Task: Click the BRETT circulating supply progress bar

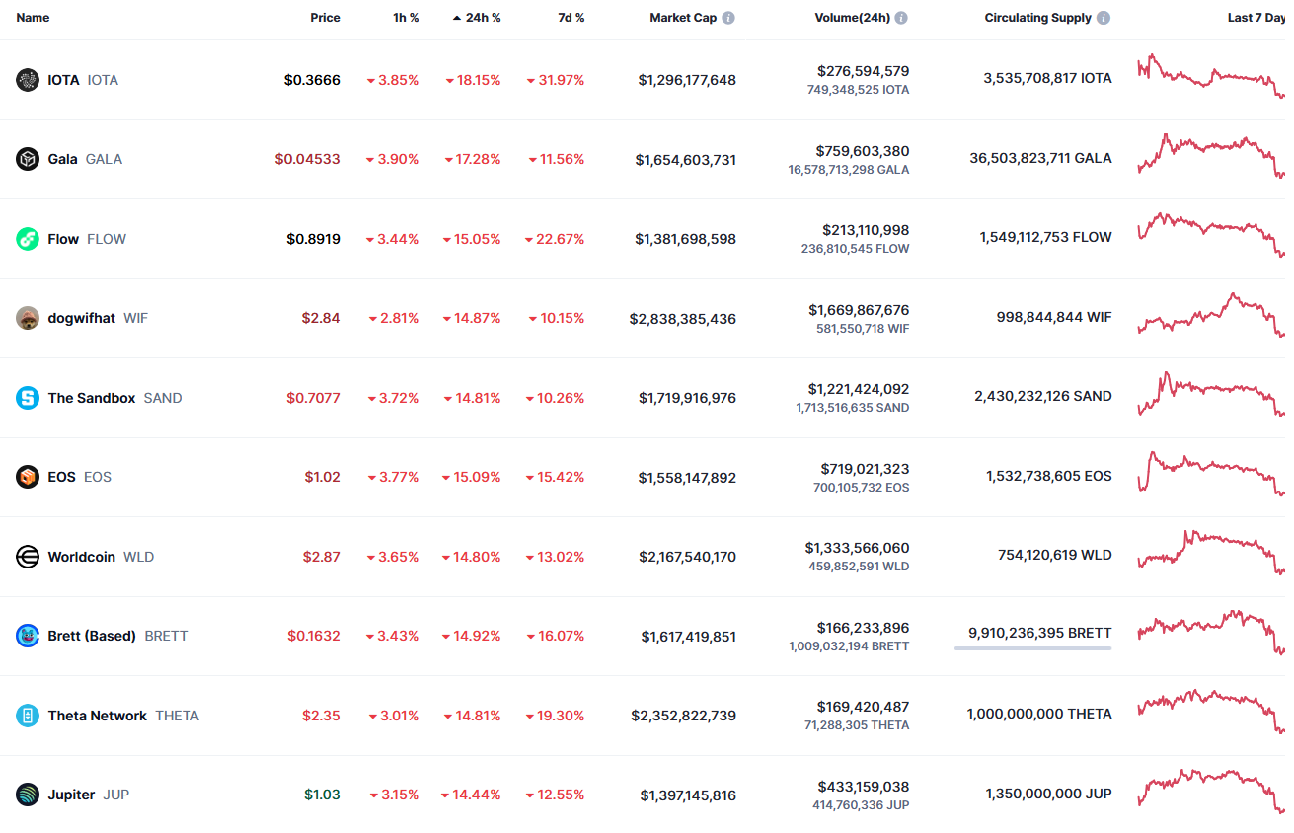Action: (1032, 648)
